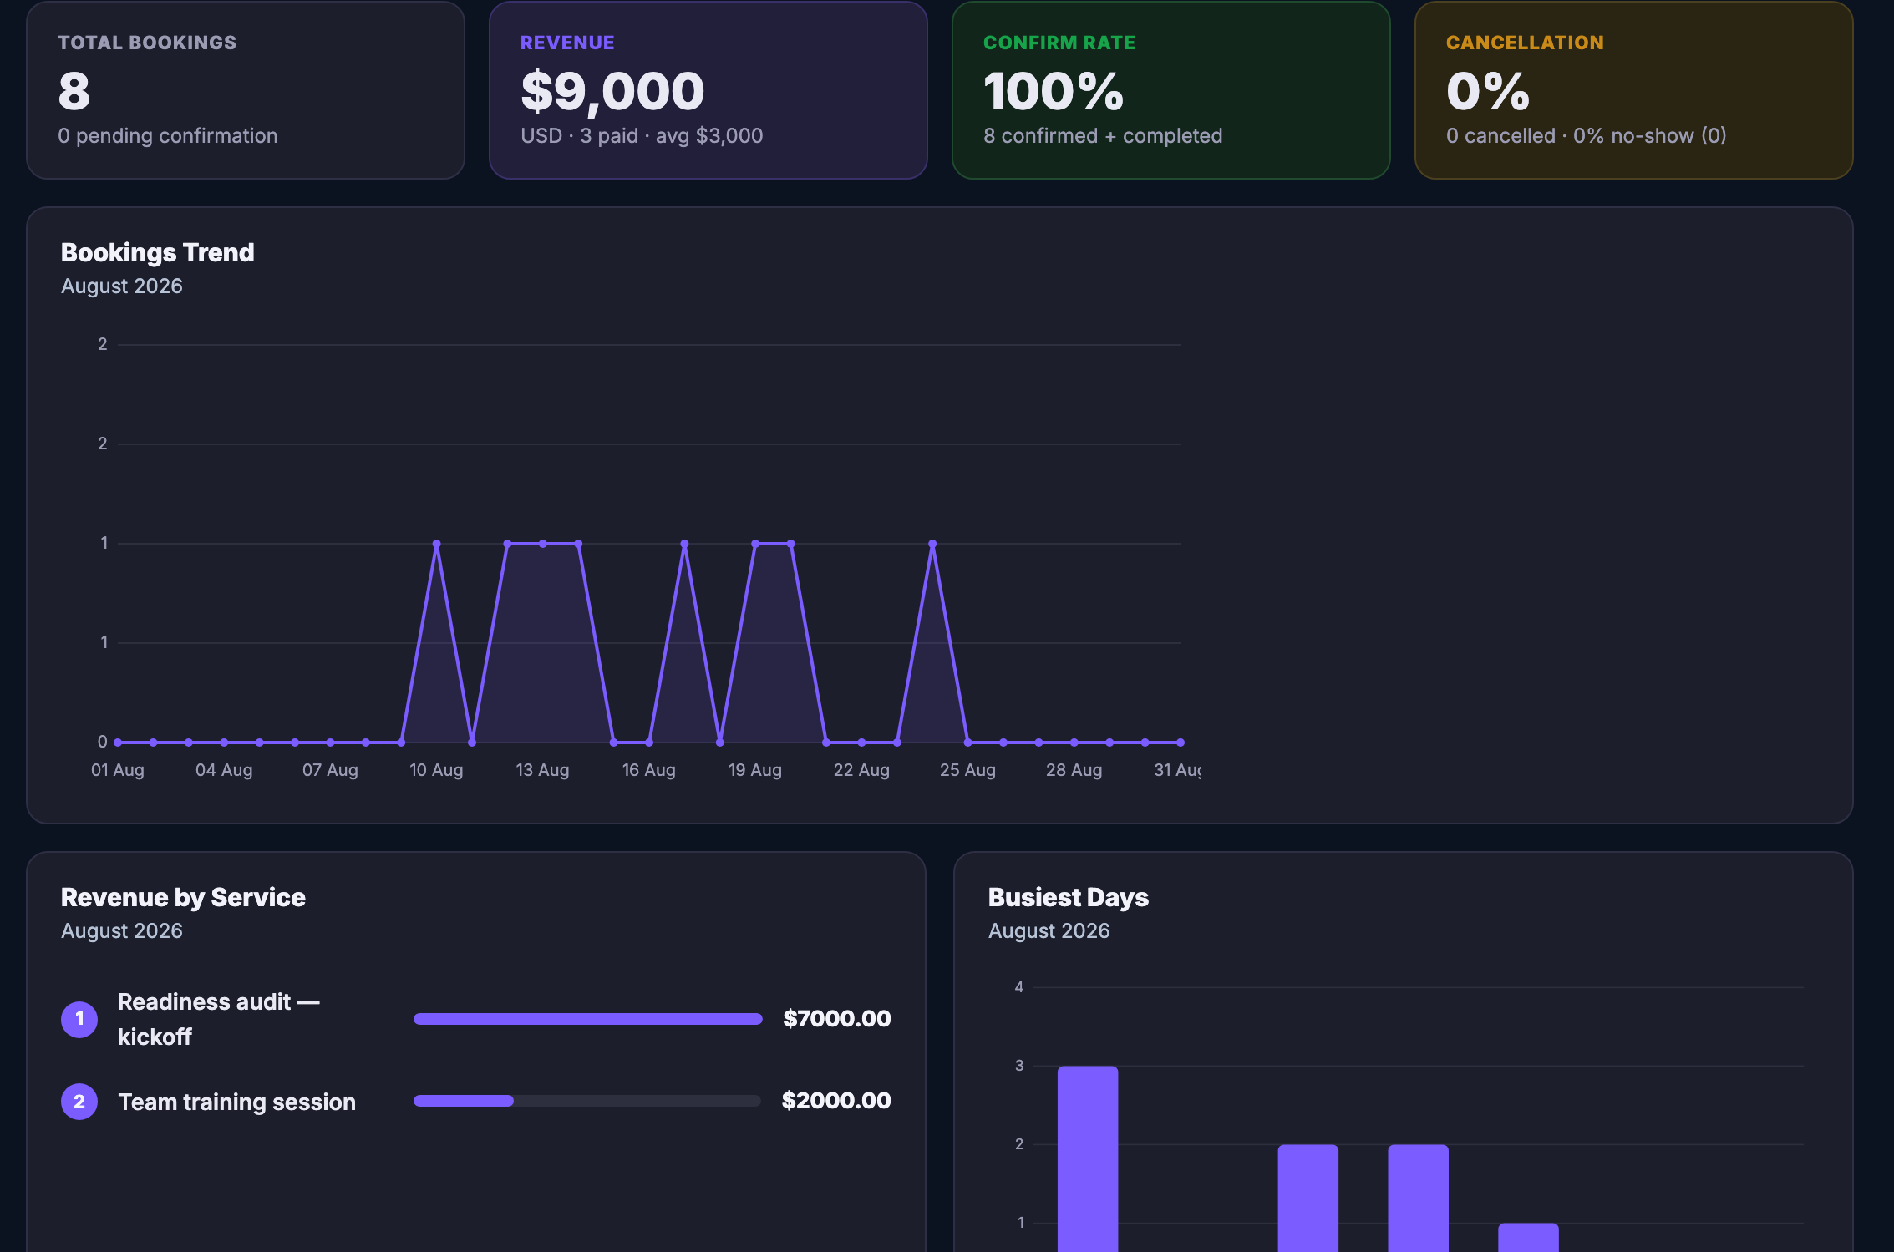Click the tallest Busiest Days bar at 3
The image size is (1894, 1252).
point(1088,1158)
